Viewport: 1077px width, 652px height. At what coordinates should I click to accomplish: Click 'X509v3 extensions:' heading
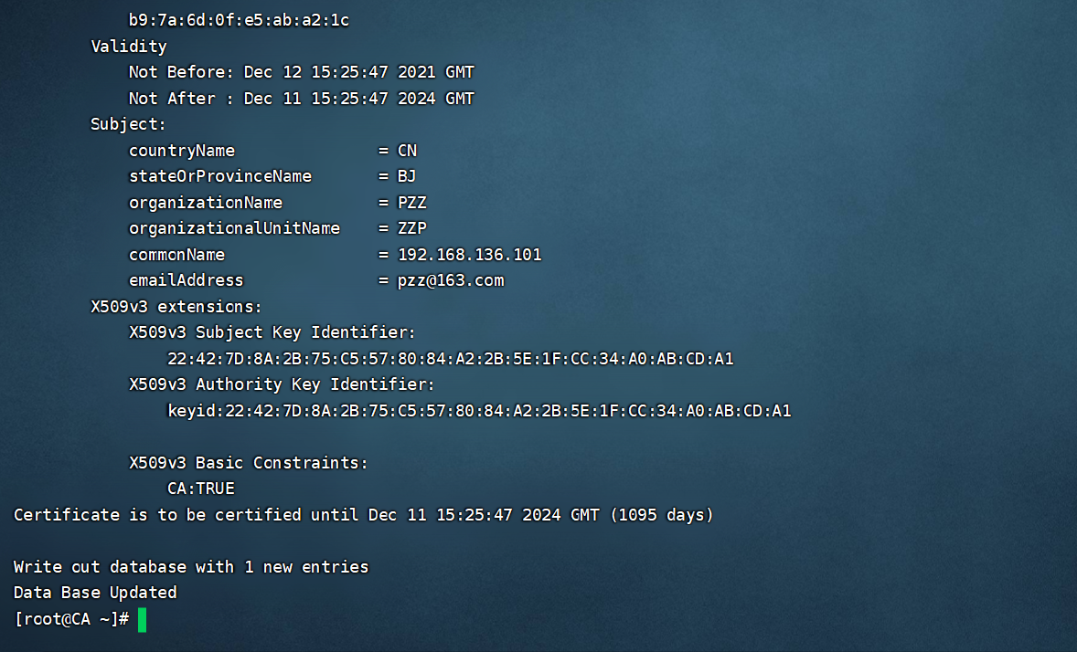(176, 306)
